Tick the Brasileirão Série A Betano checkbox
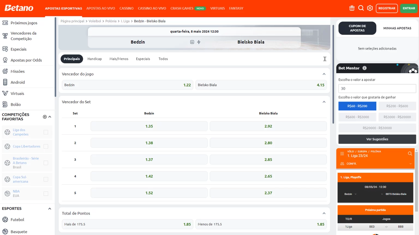The height and width of the screenshot is (235, 419). pyautogui.click(x=46, y=163)
